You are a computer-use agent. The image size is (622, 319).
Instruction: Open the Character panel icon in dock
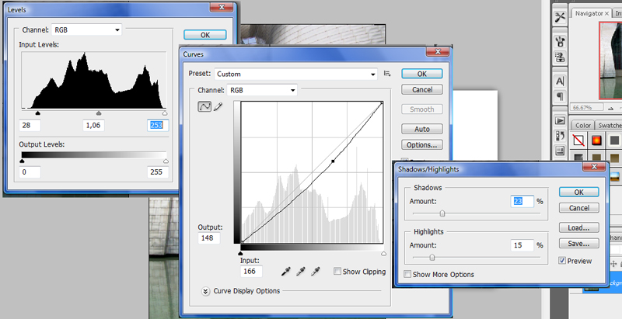pyautogui.click(x=560, y=81)
